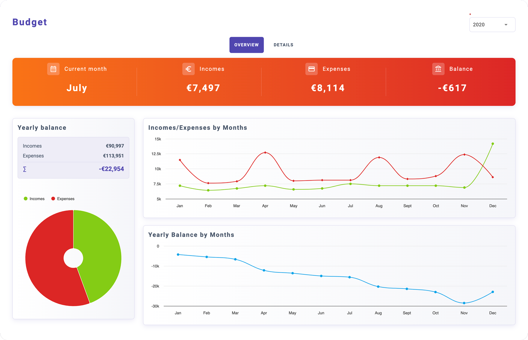Viewport: 528px width, 340px height.
Task: Click the July current month value
Action: tap(77, 88)
